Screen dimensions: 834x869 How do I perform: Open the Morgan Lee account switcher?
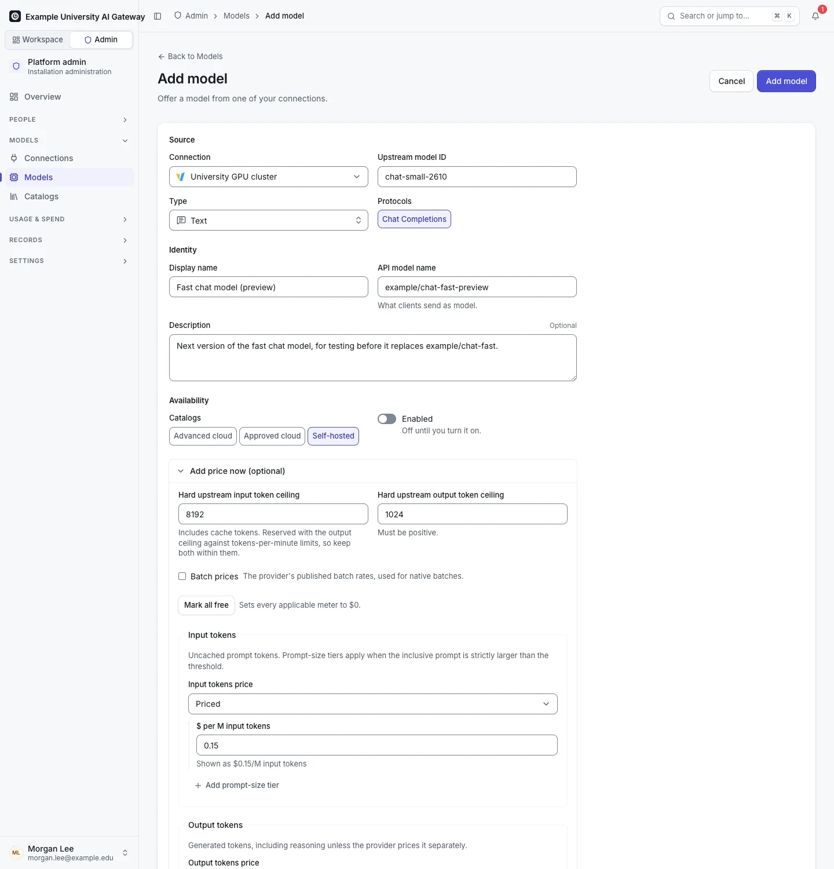69,853
